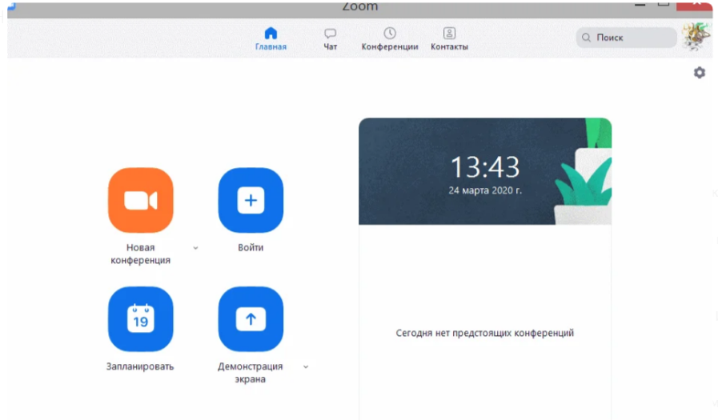Screen dimensions: 718x420
Task: Go to the Конференции tab
Action: [390, 39]
